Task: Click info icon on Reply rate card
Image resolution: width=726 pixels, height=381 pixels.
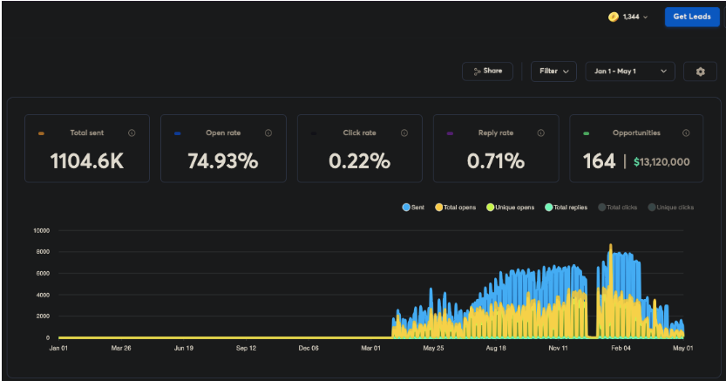Action: [x=540, y=133]
